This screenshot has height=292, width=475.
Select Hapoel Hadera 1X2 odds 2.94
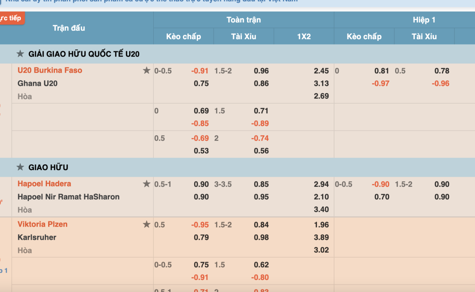(x=321, y=184)
